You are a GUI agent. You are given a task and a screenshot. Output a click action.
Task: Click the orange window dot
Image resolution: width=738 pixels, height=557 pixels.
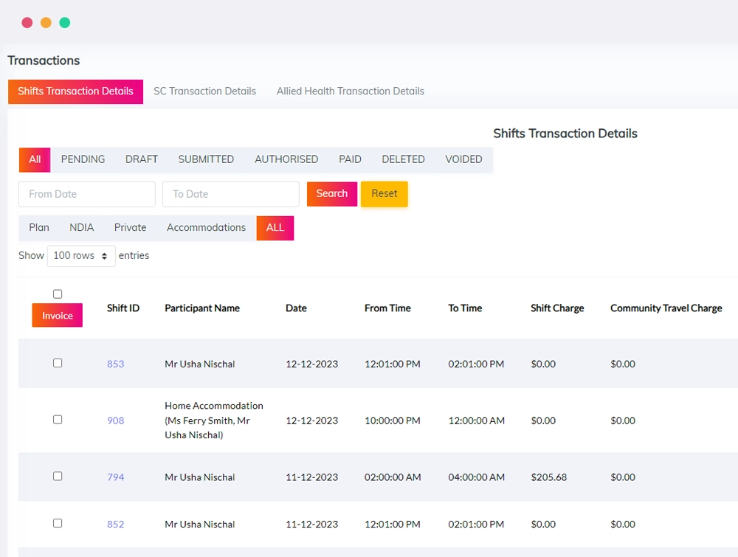pos(46,23)
